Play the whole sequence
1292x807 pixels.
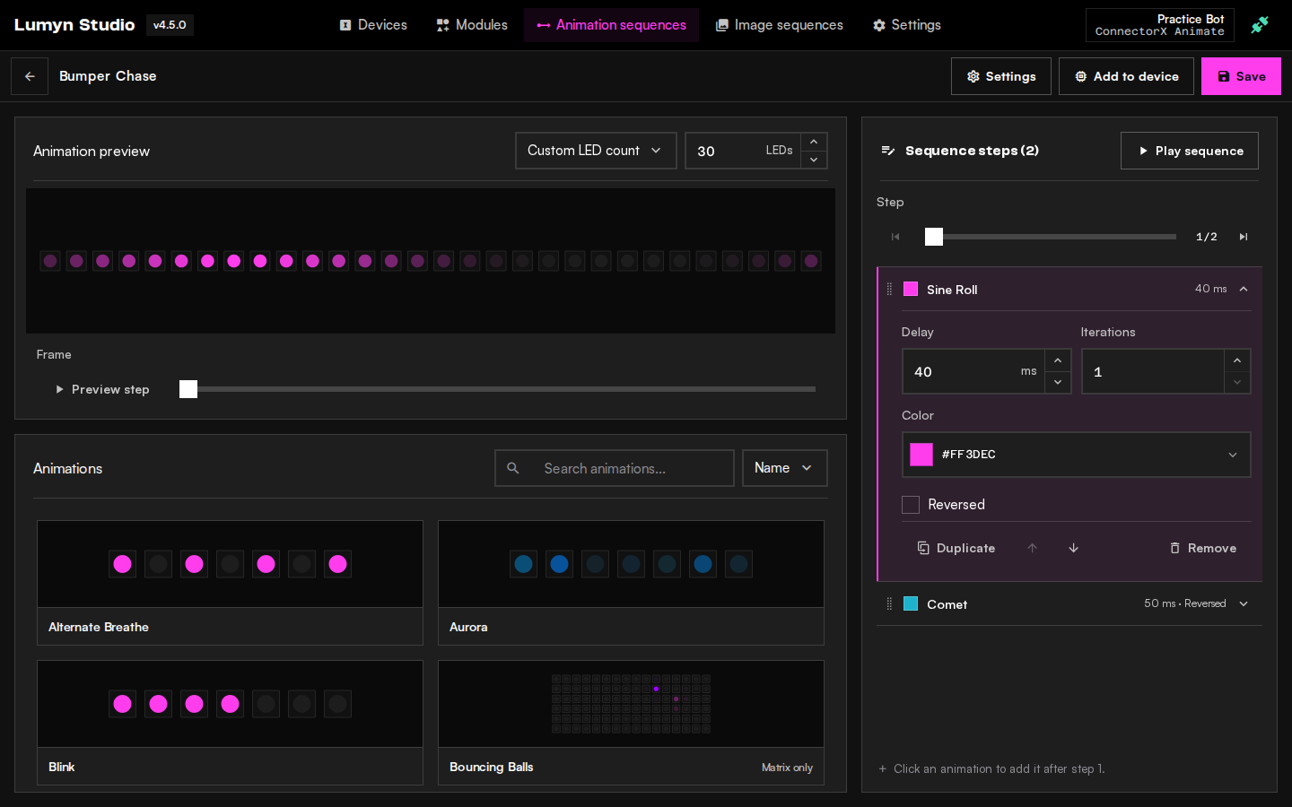pyautogui.click(x=1190, y=151)
